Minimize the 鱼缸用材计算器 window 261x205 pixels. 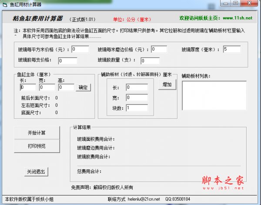tap(226, 3)
